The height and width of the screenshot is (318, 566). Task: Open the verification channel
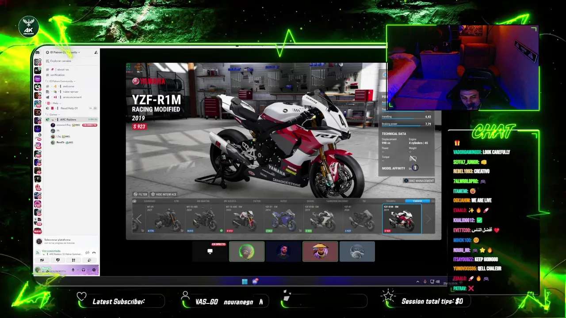pyautogui.click(x=56, y=75)
